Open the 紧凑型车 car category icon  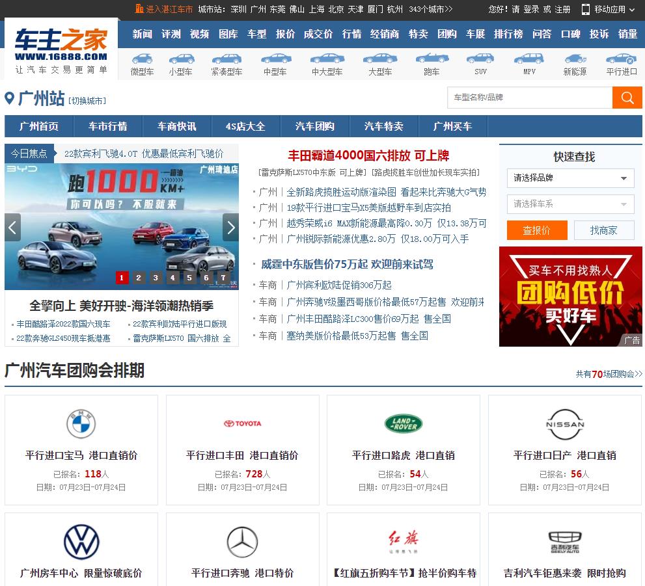tap(226, 60)
